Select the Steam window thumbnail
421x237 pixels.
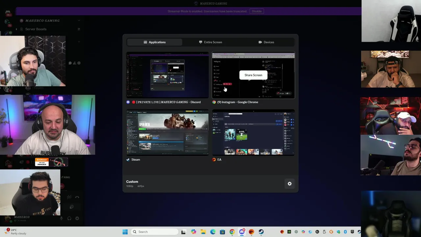(167, 132)
